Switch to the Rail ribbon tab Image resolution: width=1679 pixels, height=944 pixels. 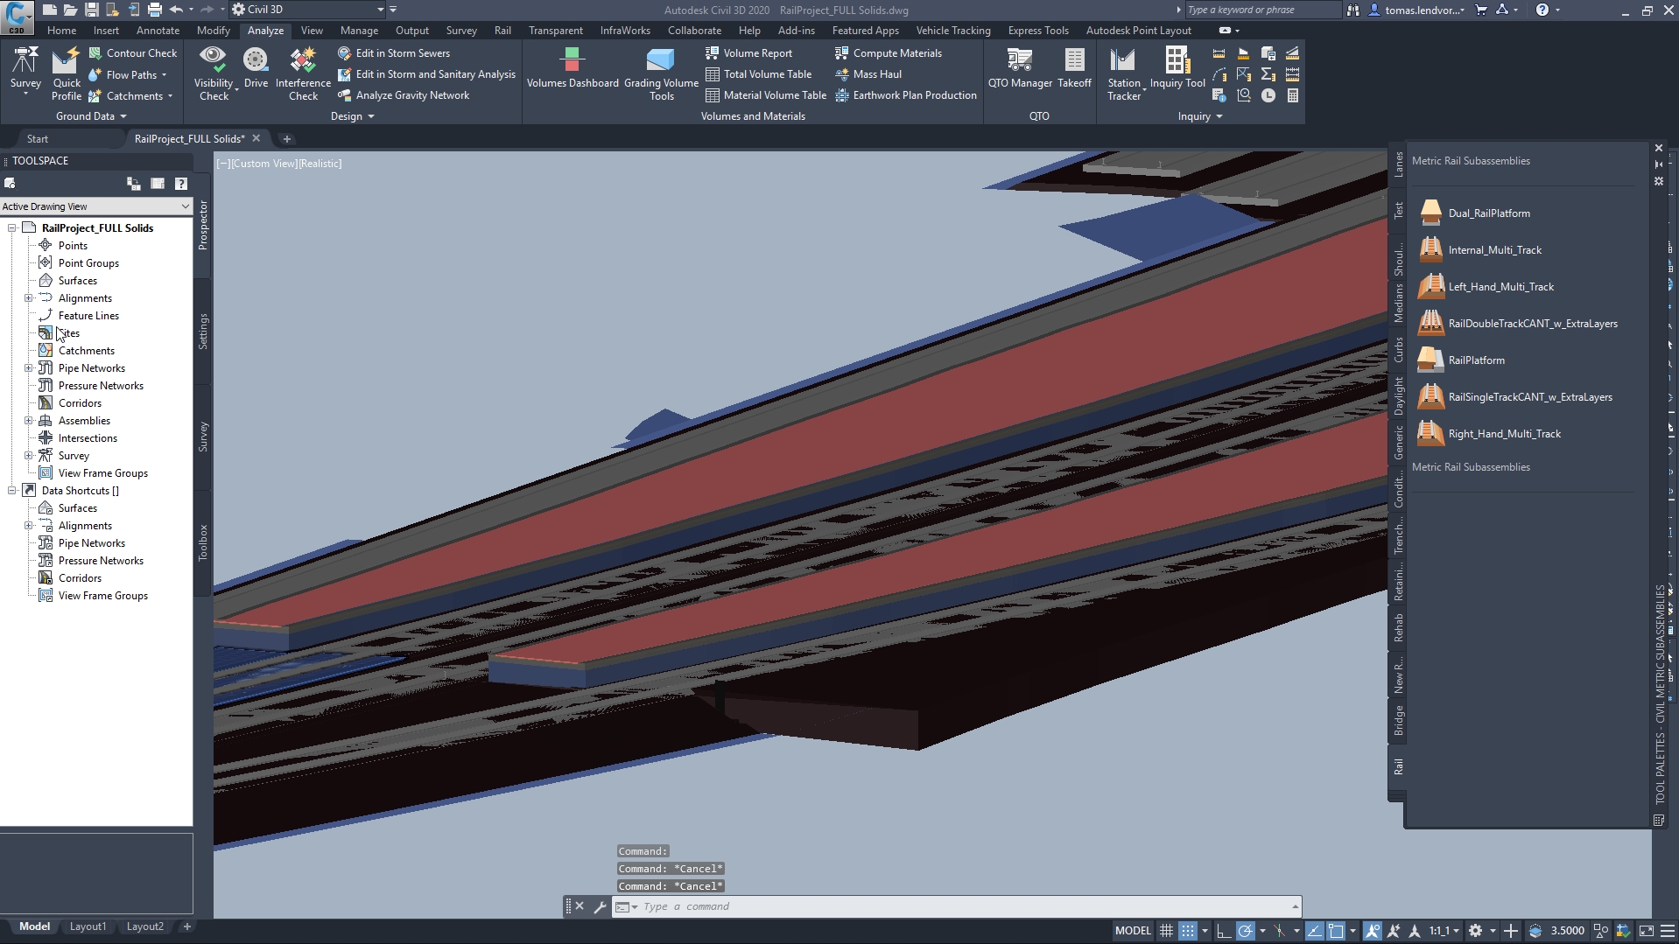point(502,30)
